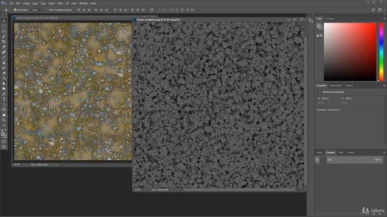Image resolution: width=387 pixels, height=217 pixels.
Task: Select the Horizontal Type tool
Action: (4, 99)
